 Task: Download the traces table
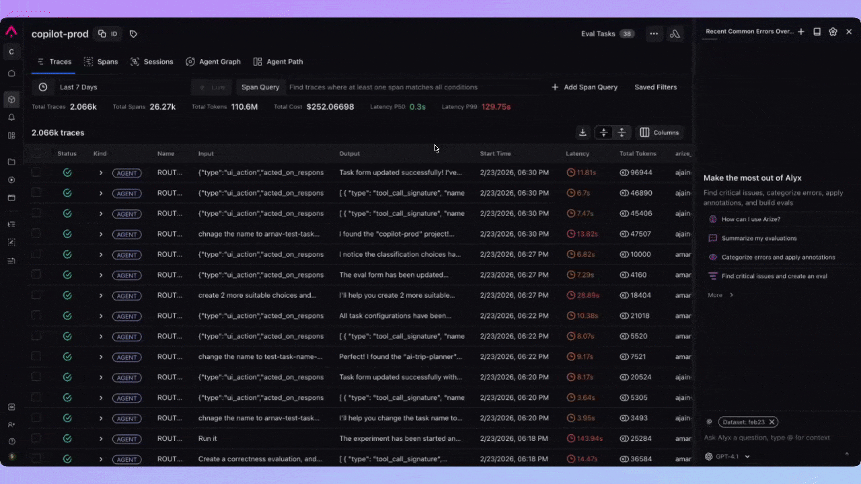(x=583, y=132)
